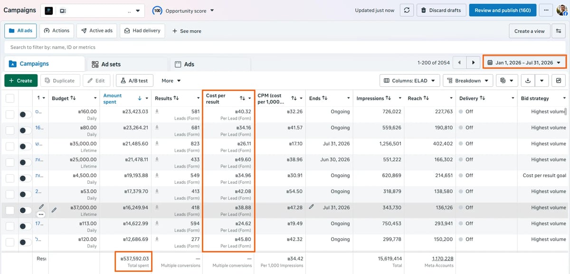This screenshot has height=274, width=570.
Task: Open filter settings icon beside Create a view
Action: (x=559, y=31)
